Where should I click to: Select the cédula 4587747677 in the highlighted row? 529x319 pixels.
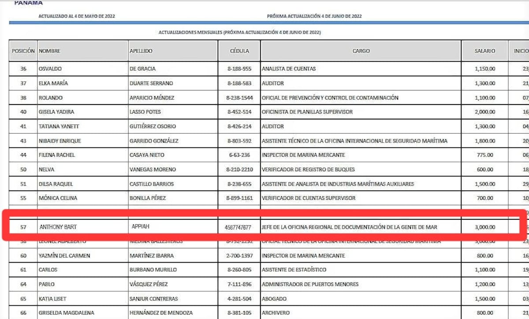point(239,226)
